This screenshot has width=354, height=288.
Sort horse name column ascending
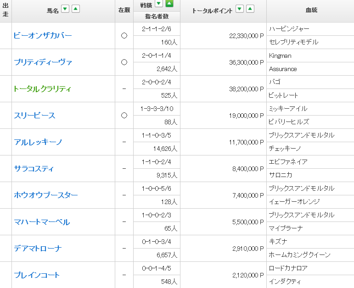point(76,9)
